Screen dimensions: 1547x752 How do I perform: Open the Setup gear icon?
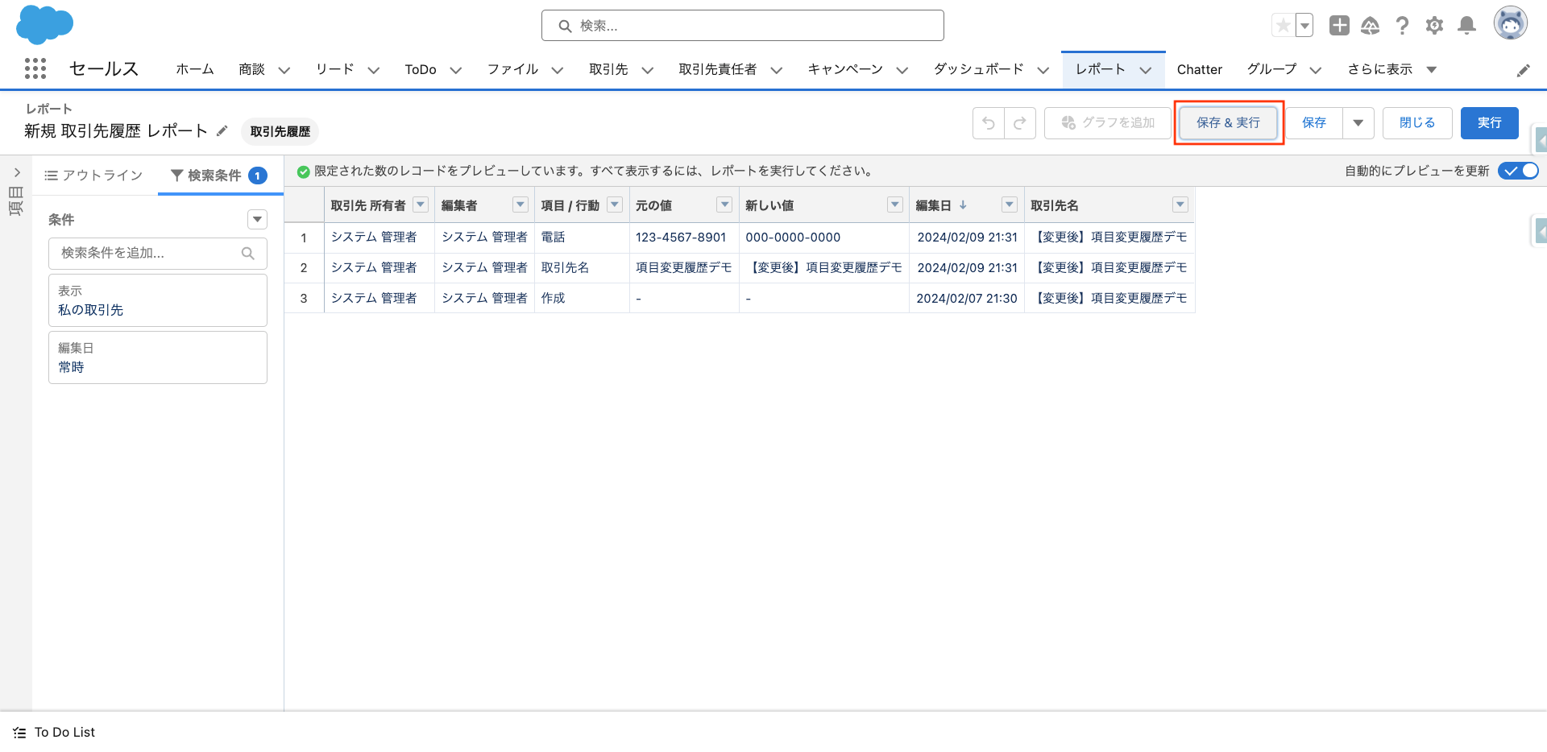1434,25
